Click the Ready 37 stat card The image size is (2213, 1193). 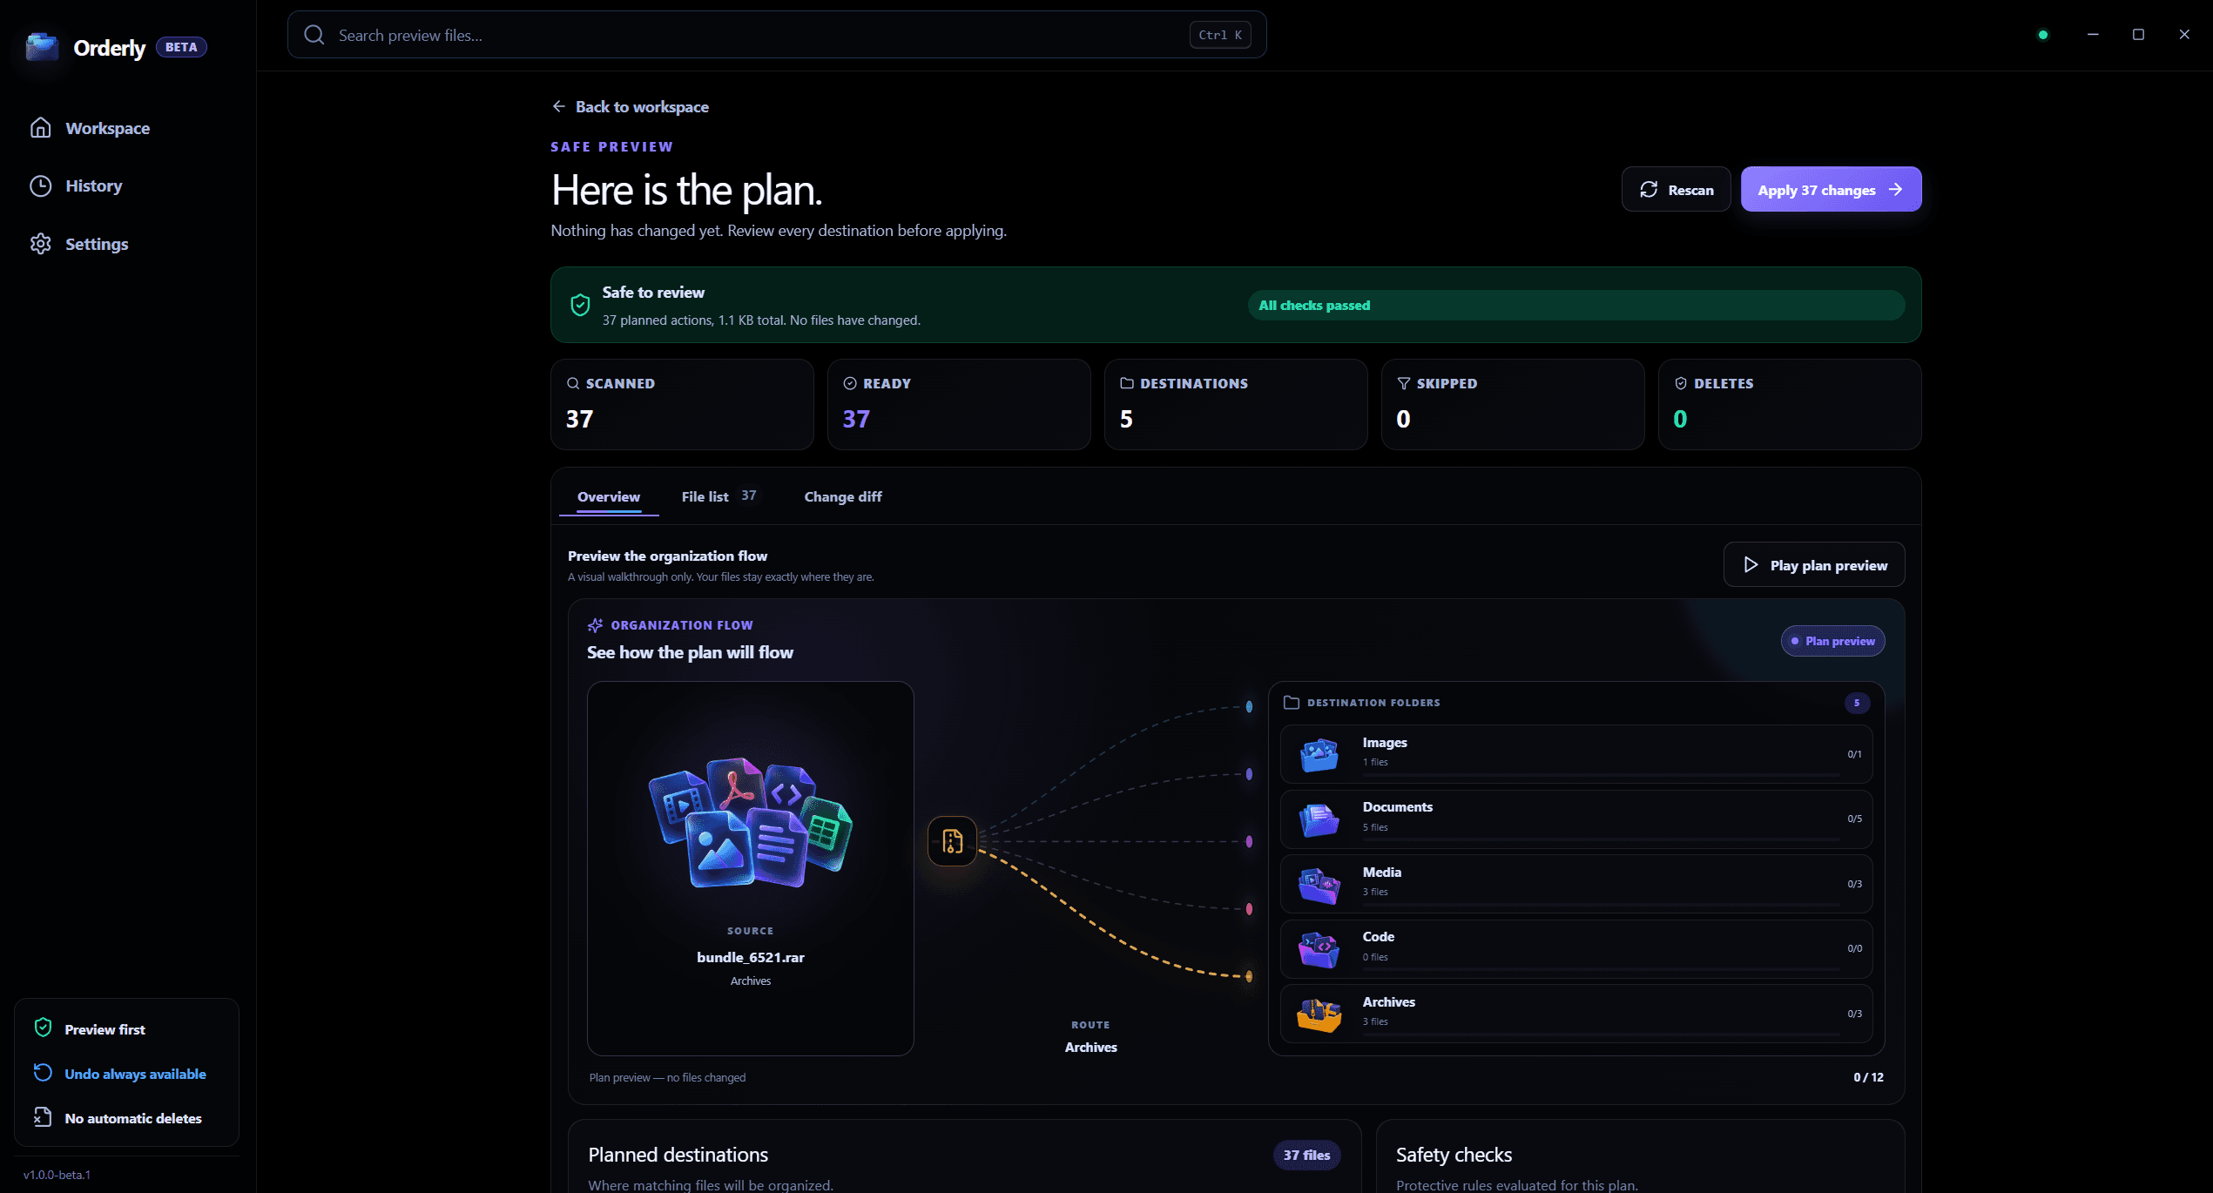tap(959, 404)
